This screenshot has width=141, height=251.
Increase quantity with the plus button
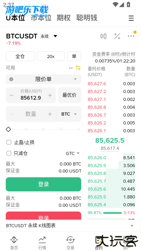point(50,114)
